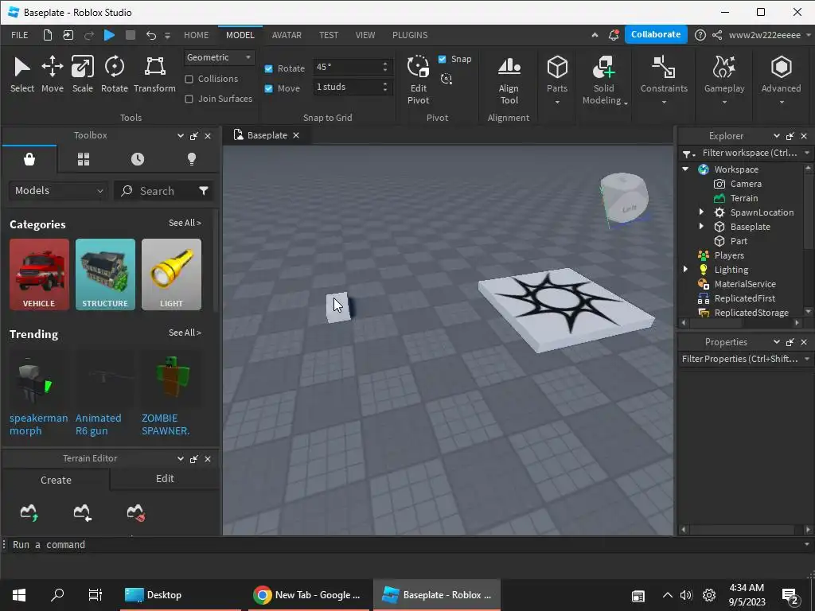Select the Move tool
The height and width of the screenshot is (611, 815).
click(53, 74)
